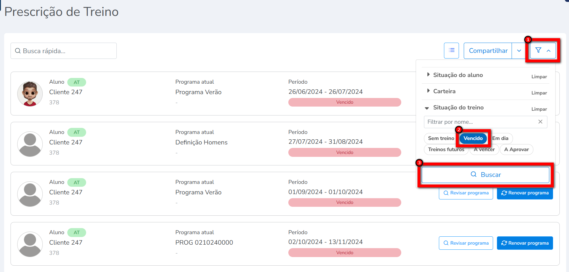Image resolution: width=569 pixels, height=272 pixels.
Task: Click the grey avatar in Definição Homens row
Action: (x=30, y=144)
